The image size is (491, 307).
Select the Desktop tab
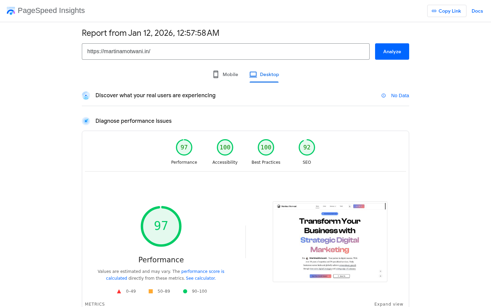[x=269, y=74]
